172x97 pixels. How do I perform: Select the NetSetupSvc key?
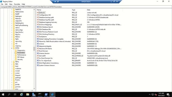point(20,23)
